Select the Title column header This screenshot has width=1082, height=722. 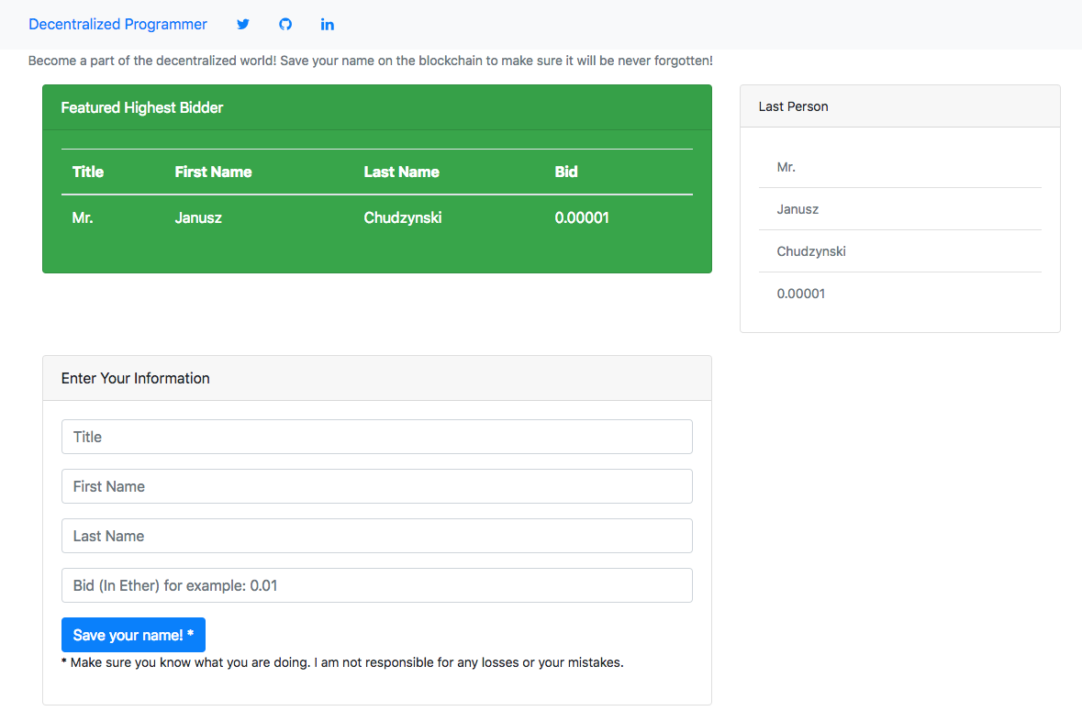pyautogui.click(x=87, y=172)
